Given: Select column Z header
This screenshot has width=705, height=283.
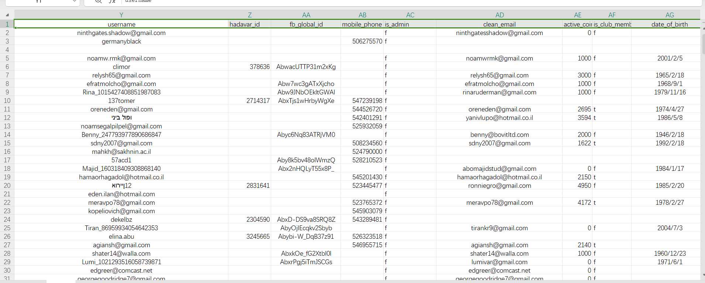Looking at the screenshot, I should tap(250, 15).
